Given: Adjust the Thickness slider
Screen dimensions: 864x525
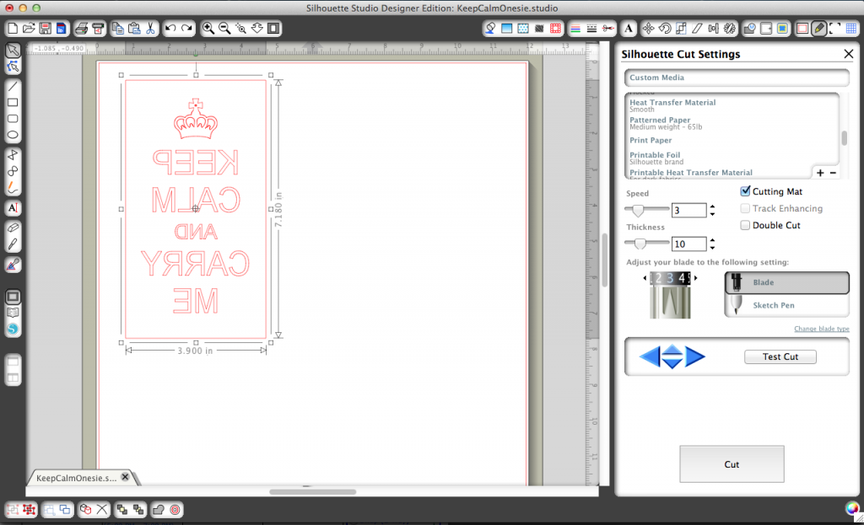Looking at the screenshot, I should tap(640, 244).
